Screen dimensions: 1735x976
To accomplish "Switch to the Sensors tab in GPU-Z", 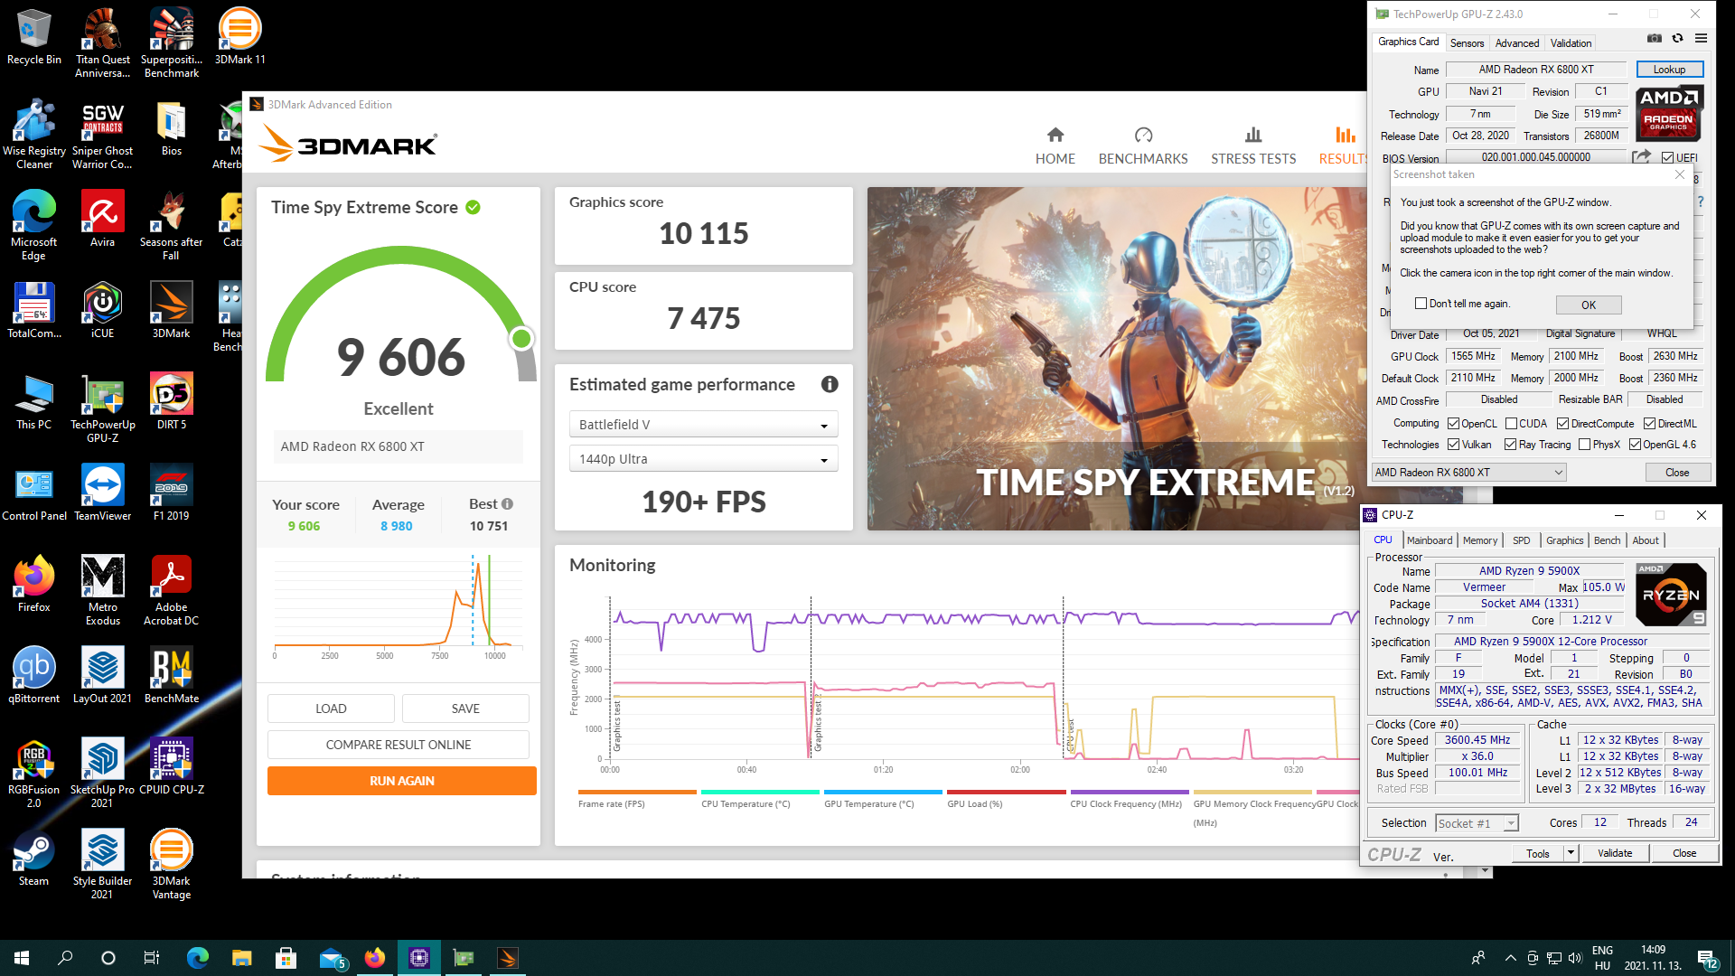I will click(1467, 42).
